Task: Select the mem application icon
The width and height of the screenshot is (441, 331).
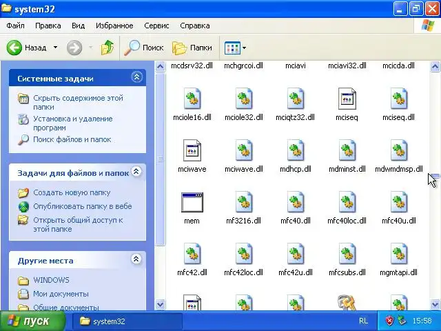Action: point(192,202)
